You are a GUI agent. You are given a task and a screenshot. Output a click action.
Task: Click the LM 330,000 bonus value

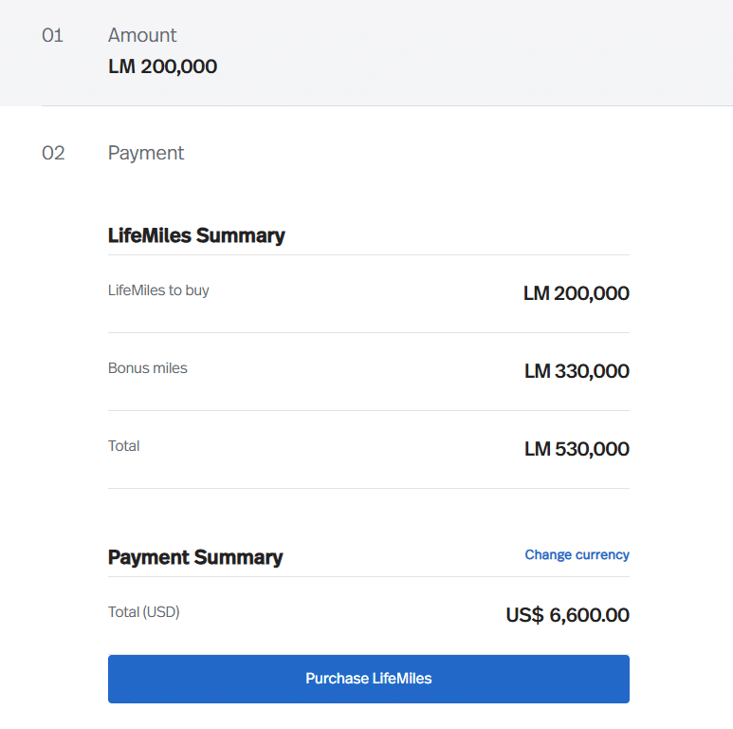[577, 371]
